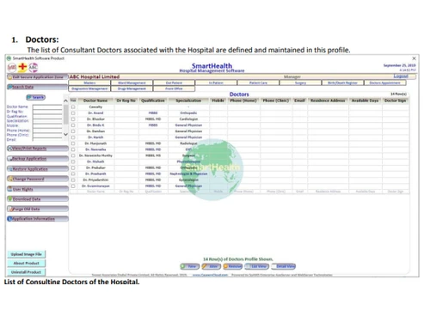Open the Surgery menu
Image resolution: width=430 pixels, height=322 pixels.
pyautogui.click(x=300, y=82)
